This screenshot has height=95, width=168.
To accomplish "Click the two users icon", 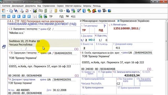I will [x=94, y=11].
